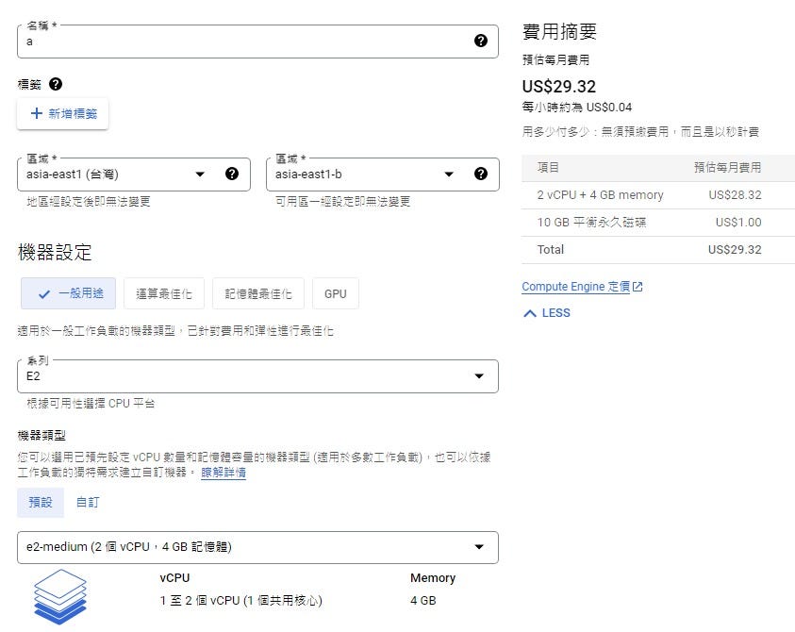The width and height of the screenshot is (795, 632).
Task: Click the 根據可用性選擇 CPU 平台 hint text
Action: [91, 404]
